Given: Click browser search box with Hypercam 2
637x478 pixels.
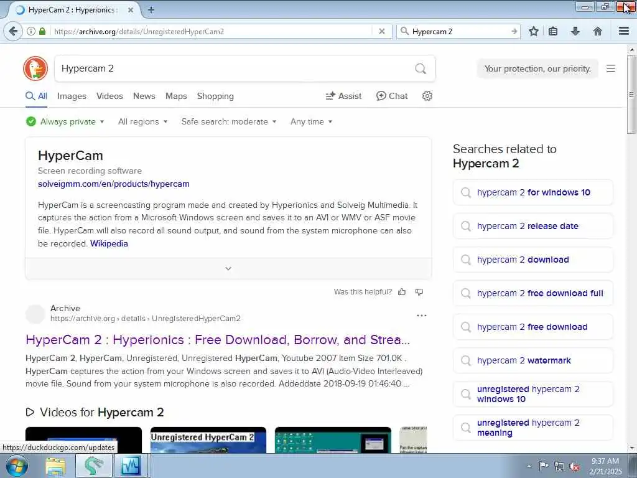Looking at the screenshot, I should pyautogui.click(x=459, y=31).
